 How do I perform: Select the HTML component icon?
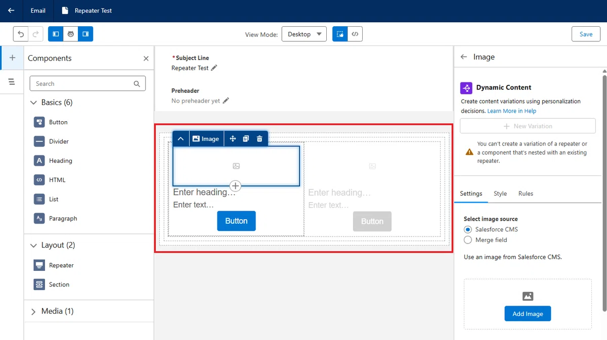point(39,180)
